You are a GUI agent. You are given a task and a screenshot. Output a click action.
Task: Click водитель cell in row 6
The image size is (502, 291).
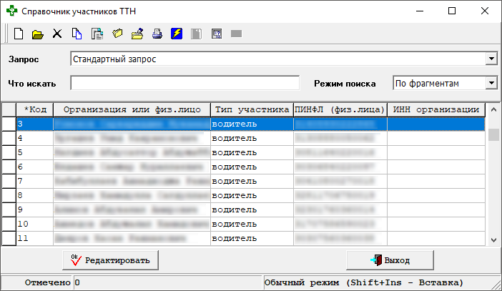252,167
